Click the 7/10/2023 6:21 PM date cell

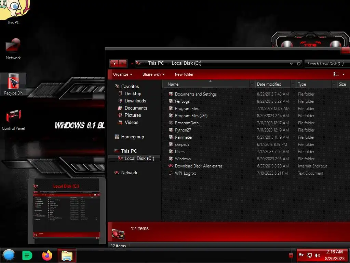point(272,173)
